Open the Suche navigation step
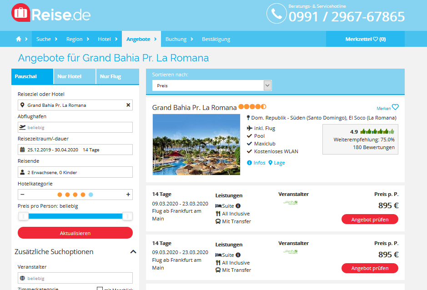Screen dimensions: 427x290 pos(46,39)
